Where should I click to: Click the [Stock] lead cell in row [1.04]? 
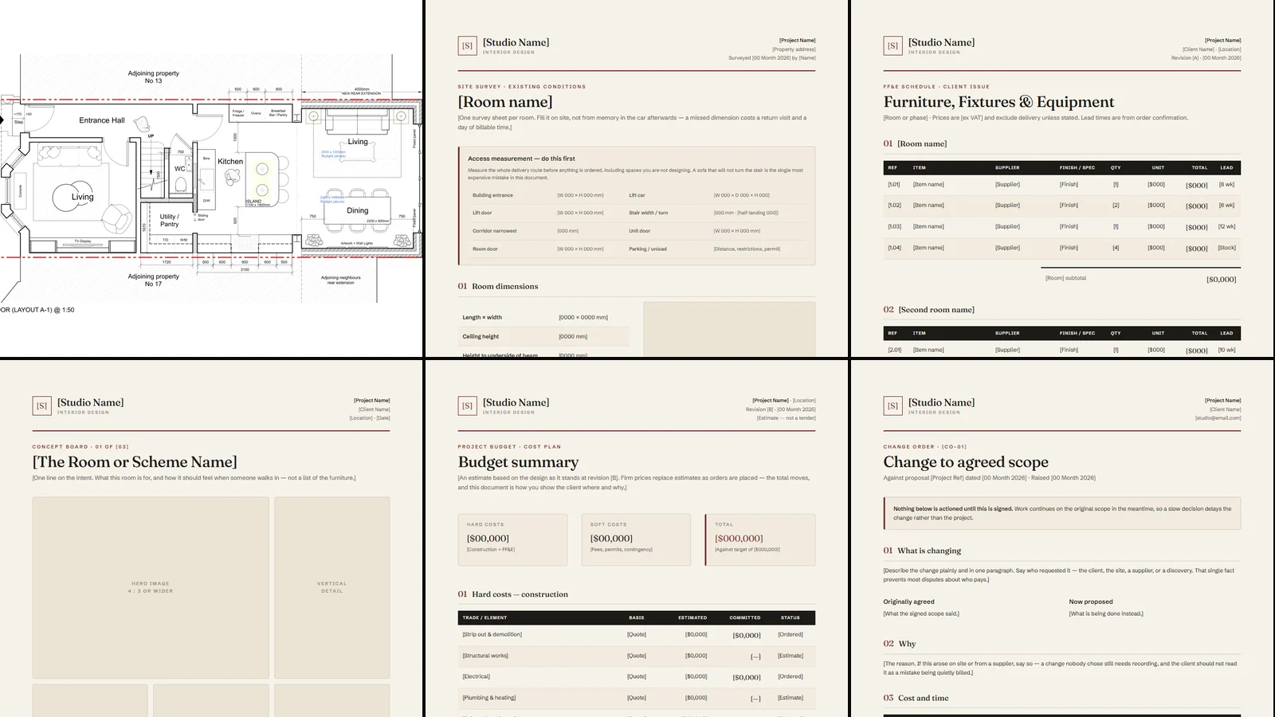1226,248
